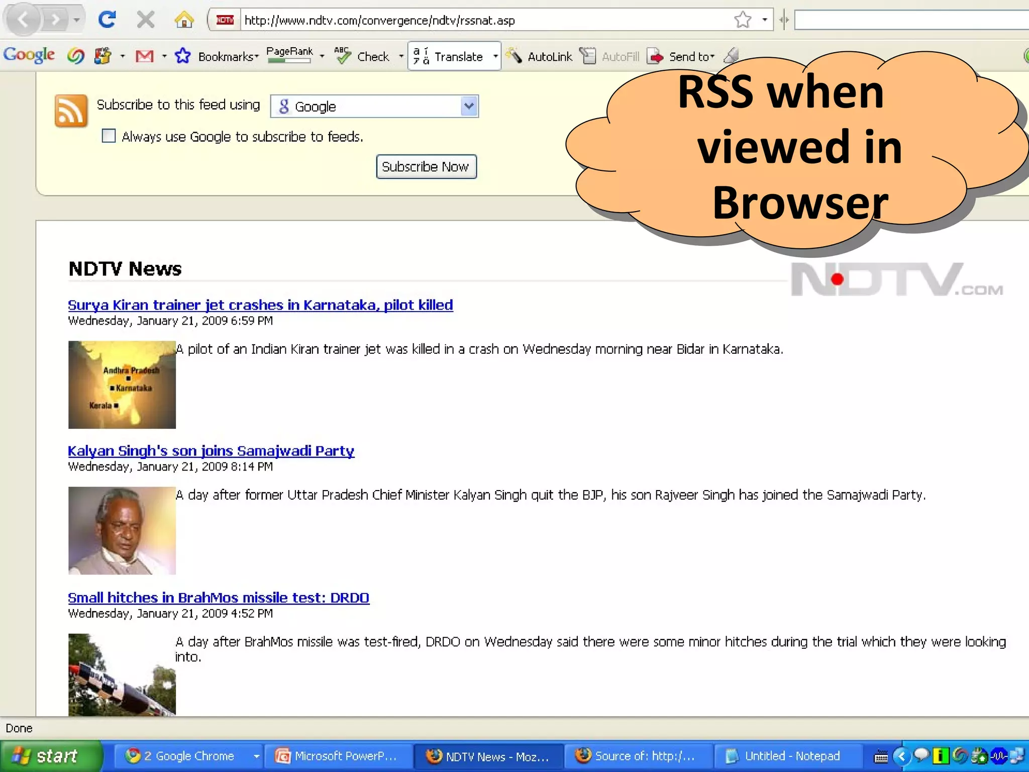Expand the Check options dropdown arrow
The height and width of the screenshot is (772, 1029).
401,56
